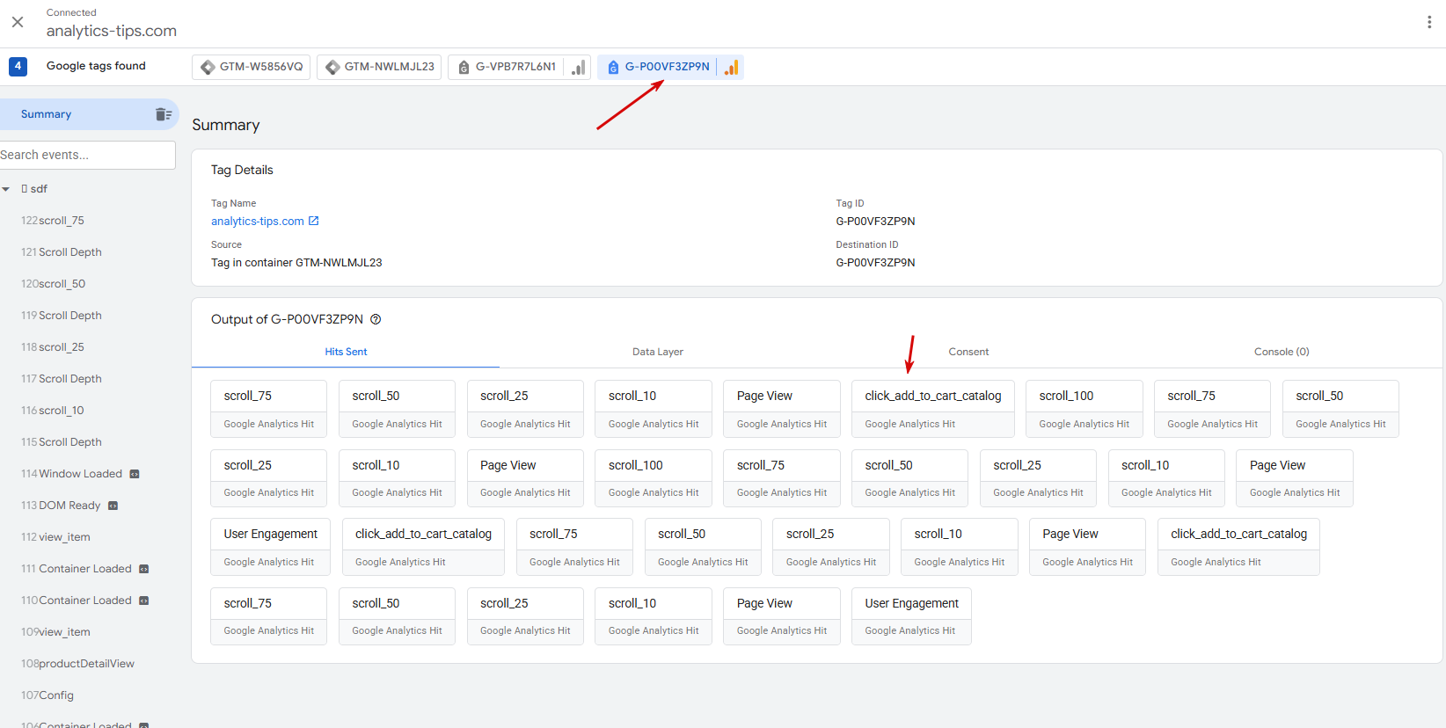The height and width of the screenshot is (728, 1446).
Task: Open the analytics-tips.com external link icon
Action: click(313, 221)
